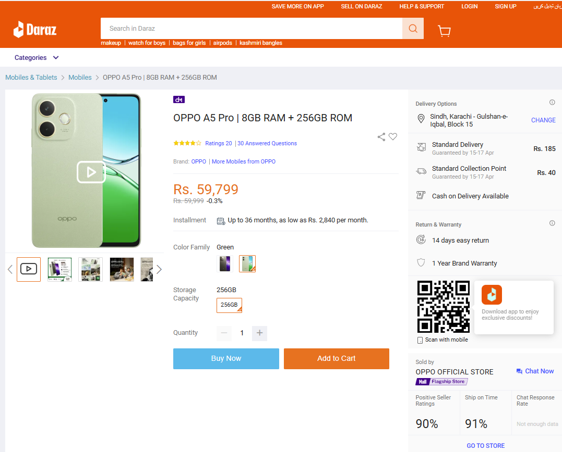Screen dimensions: 562x452
Task: Click the Return & Warranty info icon
Action: tap(552, 223)
